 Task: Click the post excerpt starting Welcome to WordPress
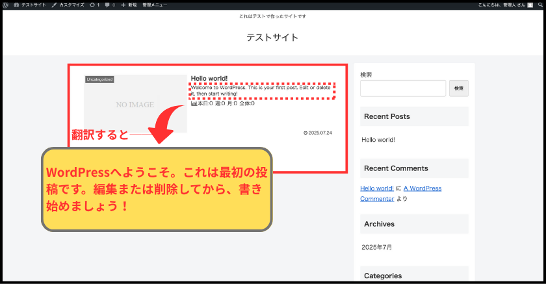tap(261, 91)
